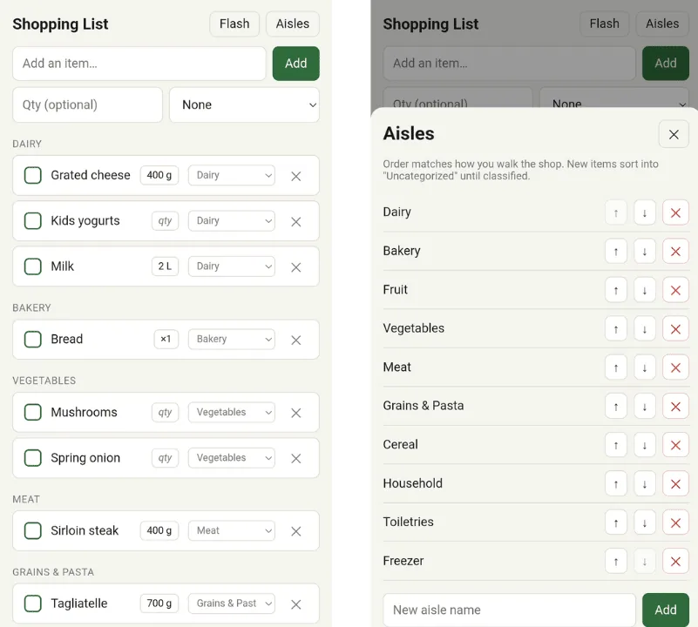The image size is (698, 627).
Task: Delete the Kids yogurts item
Action: (x=296, y=221)
